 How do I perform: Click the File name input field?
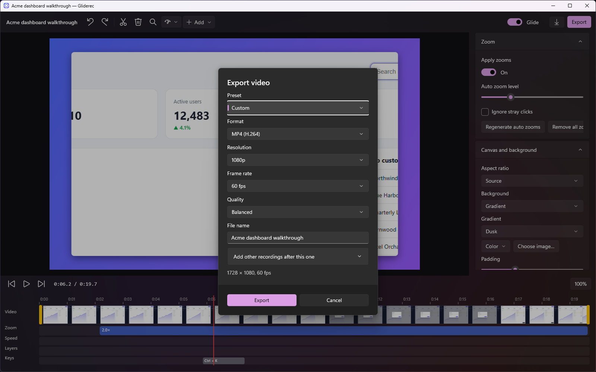pyautogui.click(x=298, y=238)
